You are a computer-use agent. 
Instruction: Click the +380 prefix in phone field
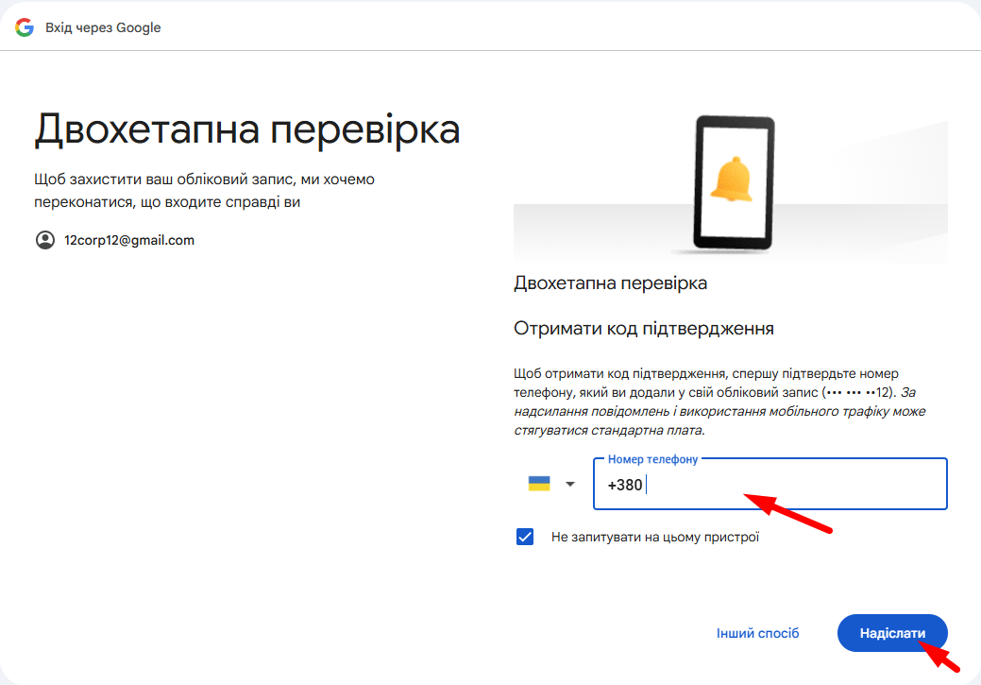click(x=625, y=485)
